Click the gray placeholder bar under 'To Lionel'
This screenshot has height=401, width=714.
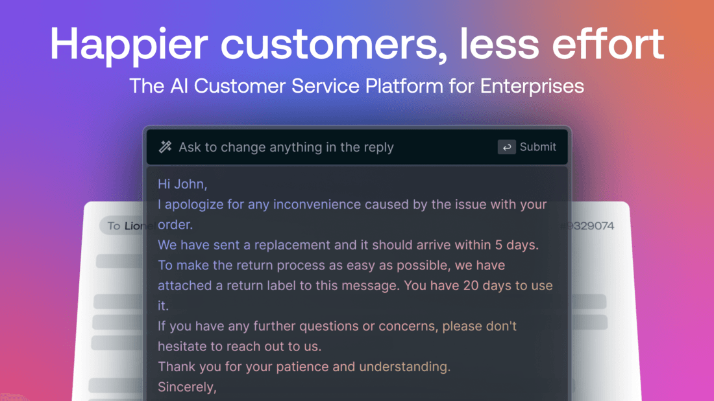pyautogui.click(x=119, y=261)
